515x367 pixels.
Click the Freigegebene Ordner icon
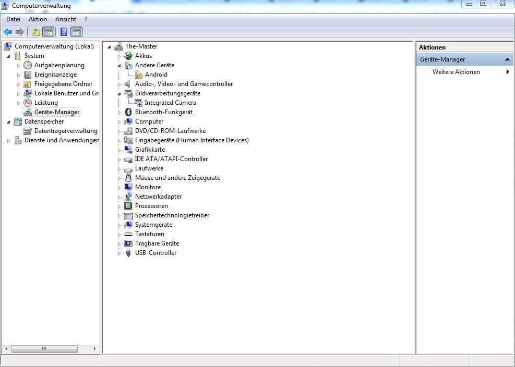(28, 84)
